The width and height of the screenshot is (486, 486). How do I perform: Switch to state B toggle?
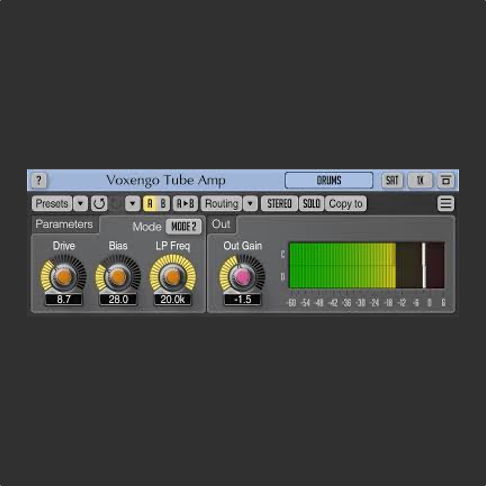pyautogui.click(x=163, y=204)
